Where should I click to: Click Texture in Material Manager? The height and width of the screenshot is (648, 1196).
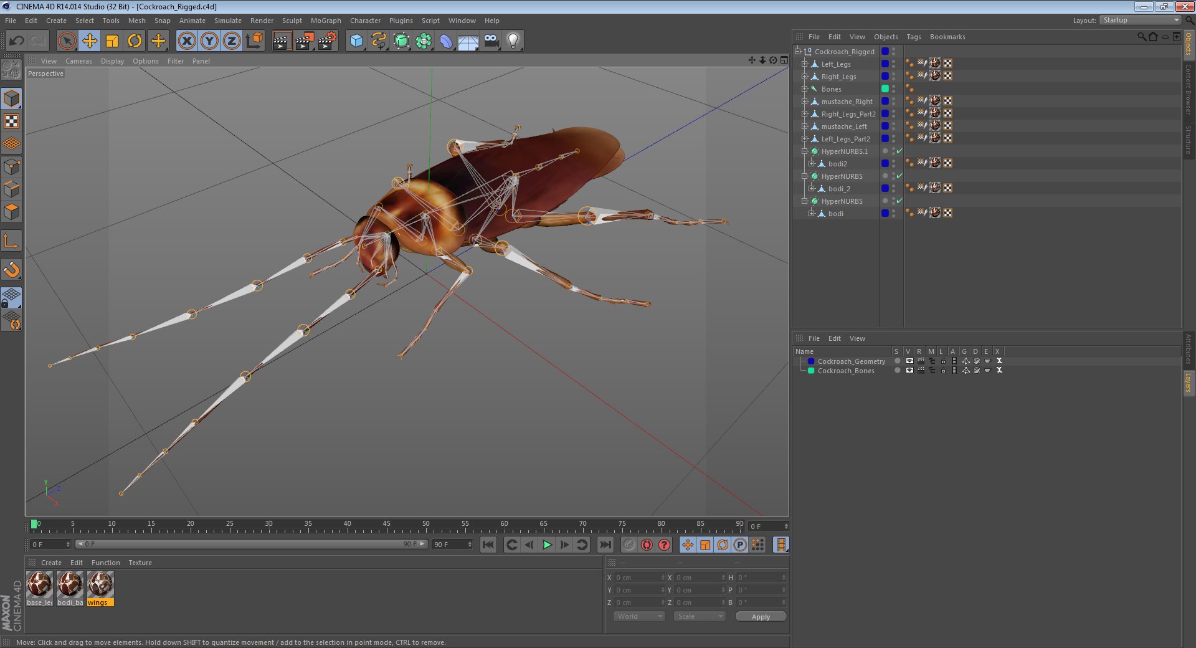pyautogui.click(x=140, y=563)
